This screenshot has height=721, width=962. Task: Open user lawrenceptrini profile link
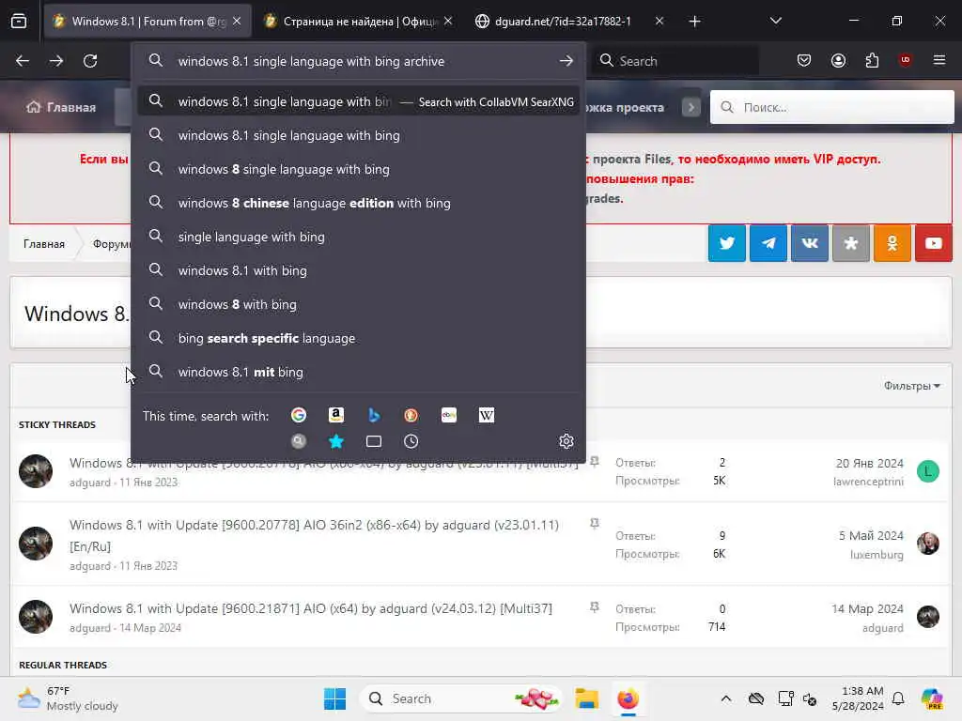pyautogui.click(x=868, y=482)
